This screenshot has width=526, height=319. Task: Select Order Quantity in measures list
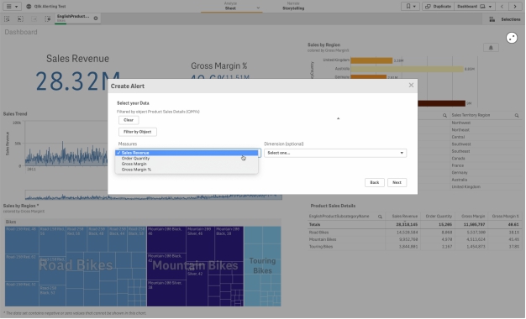[135, 159]
